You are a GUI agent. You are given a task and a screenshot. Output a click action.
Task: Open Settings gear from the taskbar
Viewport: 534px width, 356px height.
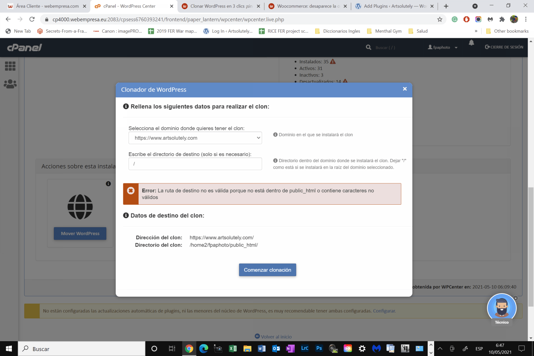[362, 348]
